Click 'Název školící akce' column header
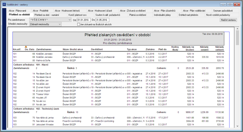Viewport: 243px width, 132px height. coord(73,50)
